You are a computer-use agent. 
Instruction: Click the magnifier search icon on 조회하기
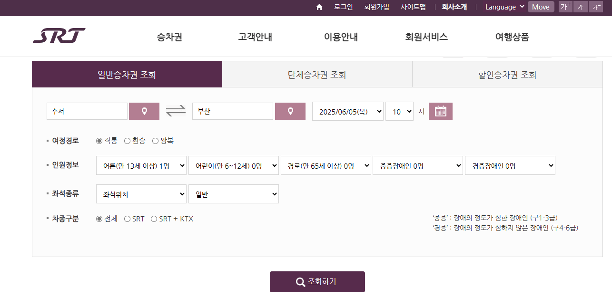pos(300,281)
